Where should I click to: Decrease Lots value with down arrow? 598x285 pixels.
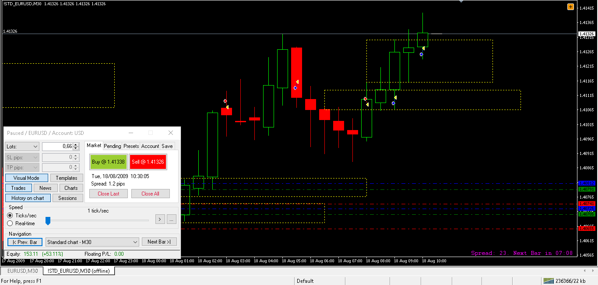click(x=75, y=149)
